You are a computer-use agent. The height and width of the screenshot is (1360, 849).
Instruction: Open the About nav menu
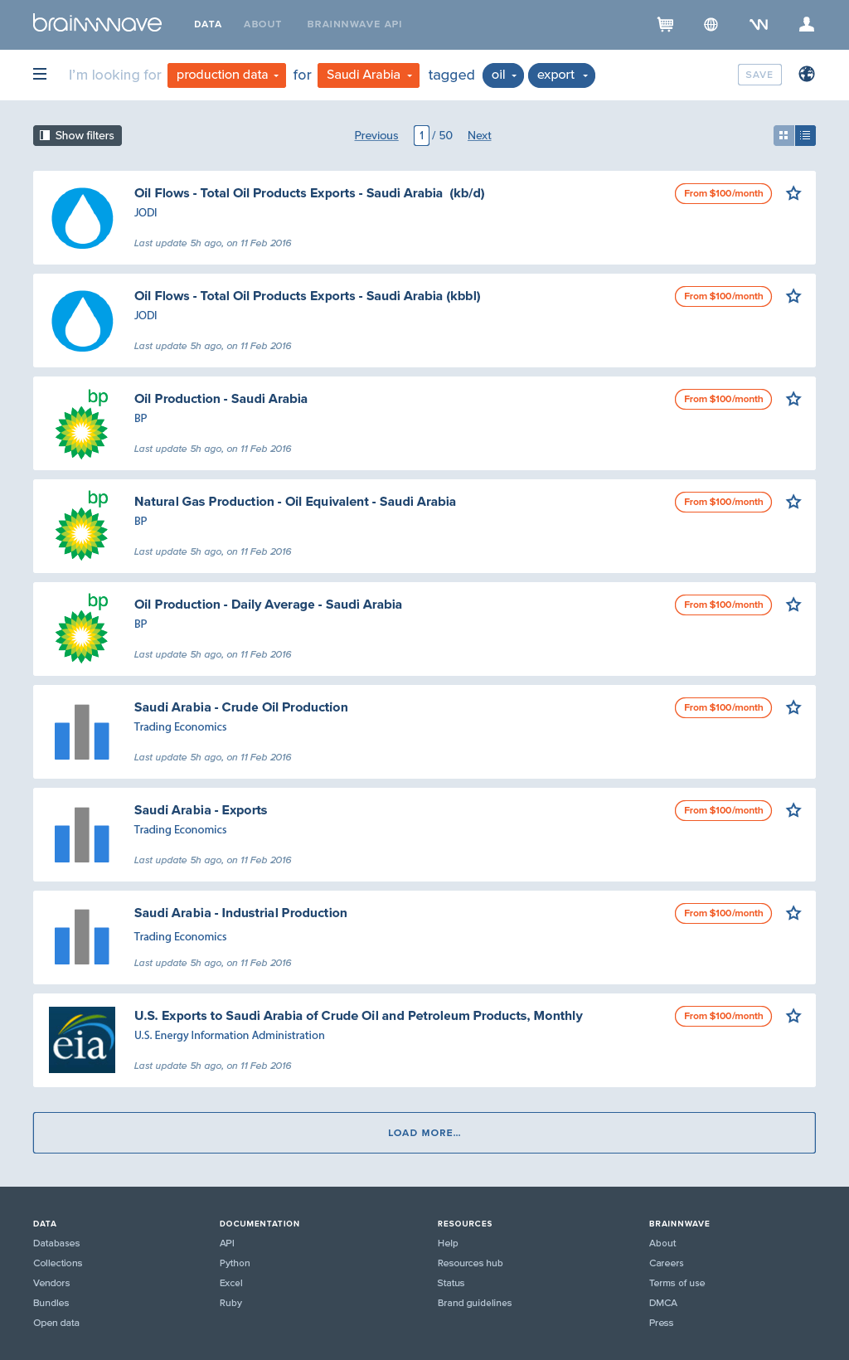pos(263,24)
